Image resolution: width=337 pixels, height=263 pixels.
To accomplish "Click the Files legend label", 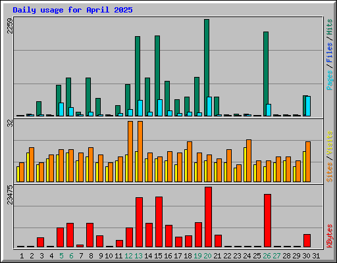I will pyautogui.click(x=330, y=52).
